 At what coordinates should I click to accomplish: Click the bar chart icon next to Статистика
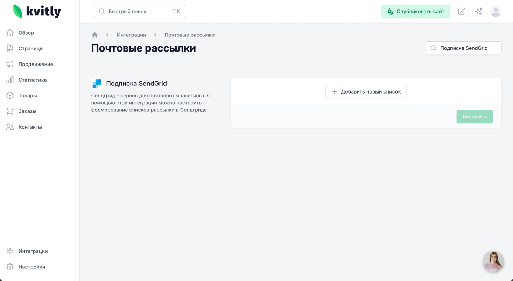pos(10,80)
